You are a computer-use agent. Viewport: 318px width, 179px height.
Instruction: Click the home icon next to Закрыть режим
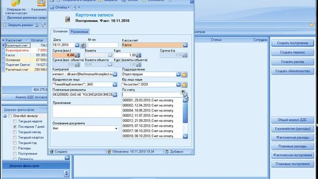point(37,25)
